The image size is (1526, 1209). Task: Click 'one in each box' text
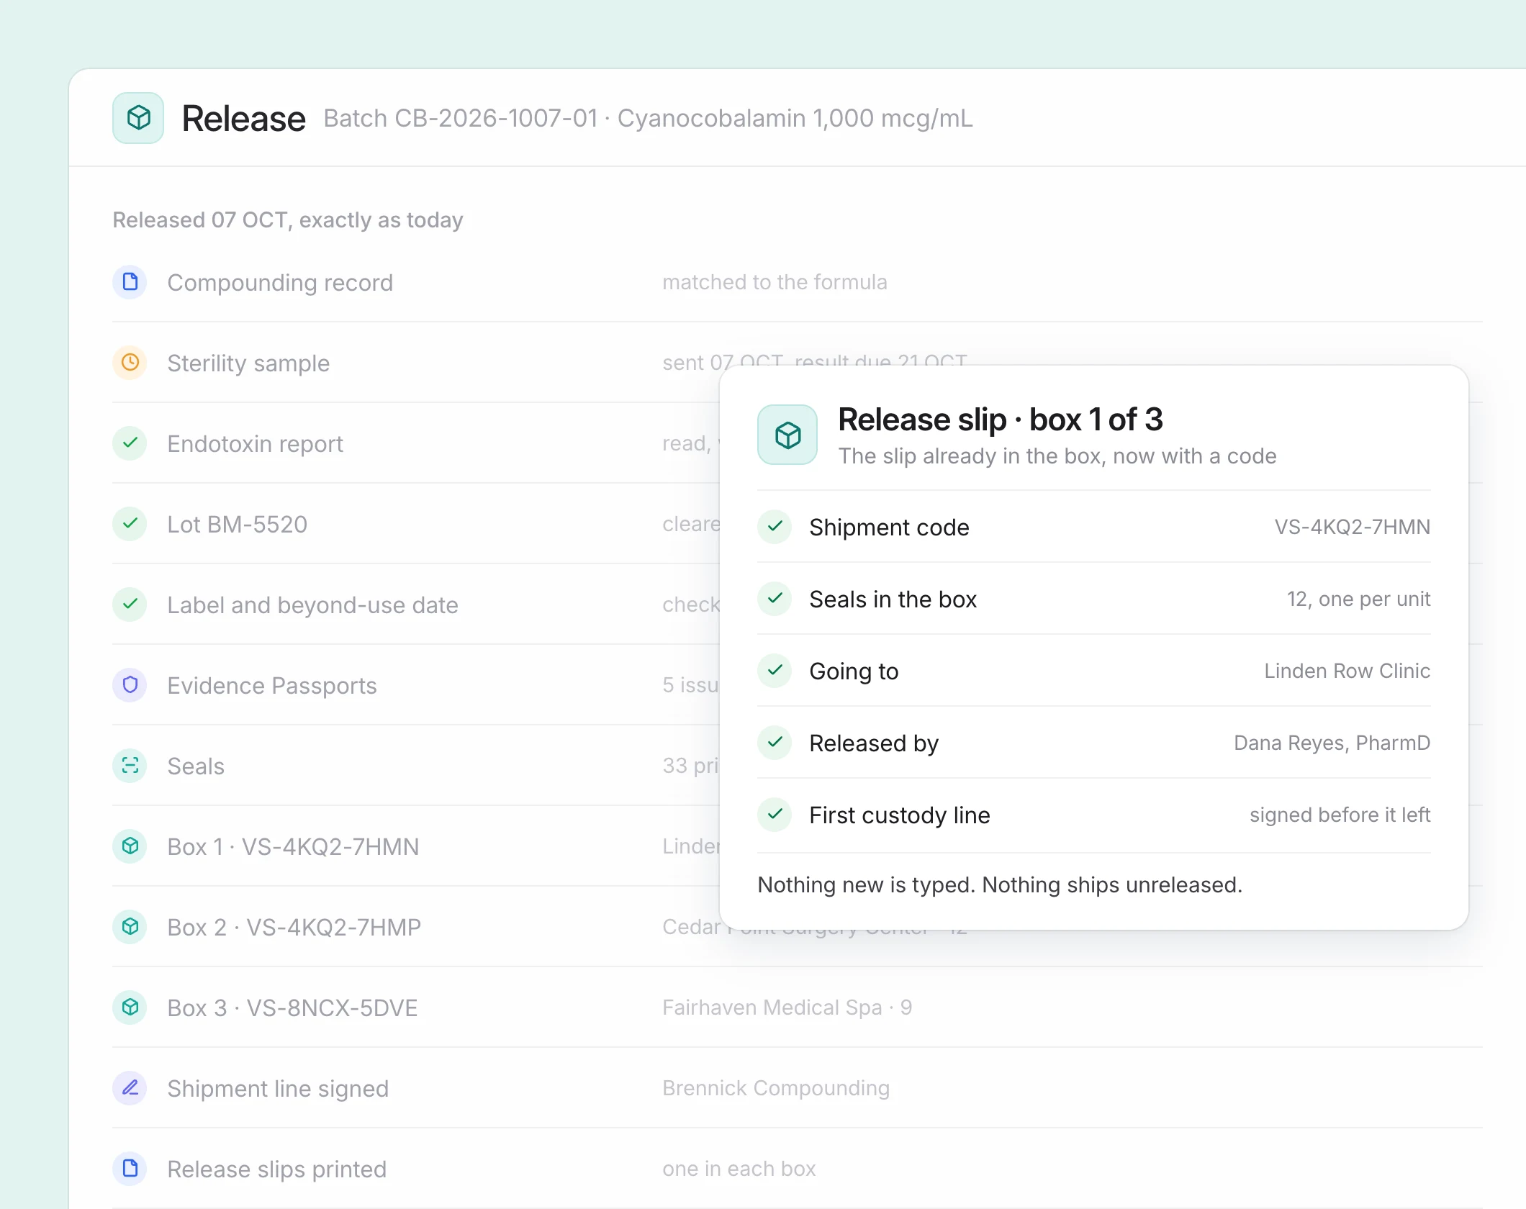coord(739,1169)
